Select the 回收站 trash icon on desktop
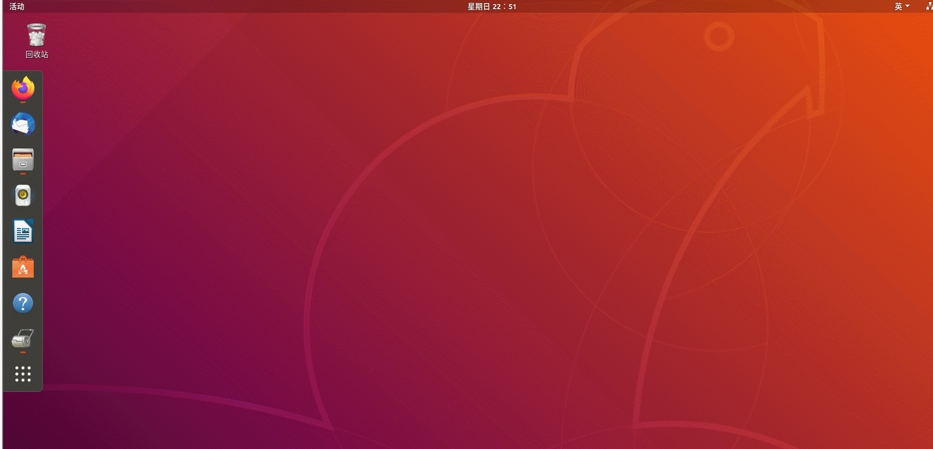Viewport: 933px width, 449px height. 36,35
